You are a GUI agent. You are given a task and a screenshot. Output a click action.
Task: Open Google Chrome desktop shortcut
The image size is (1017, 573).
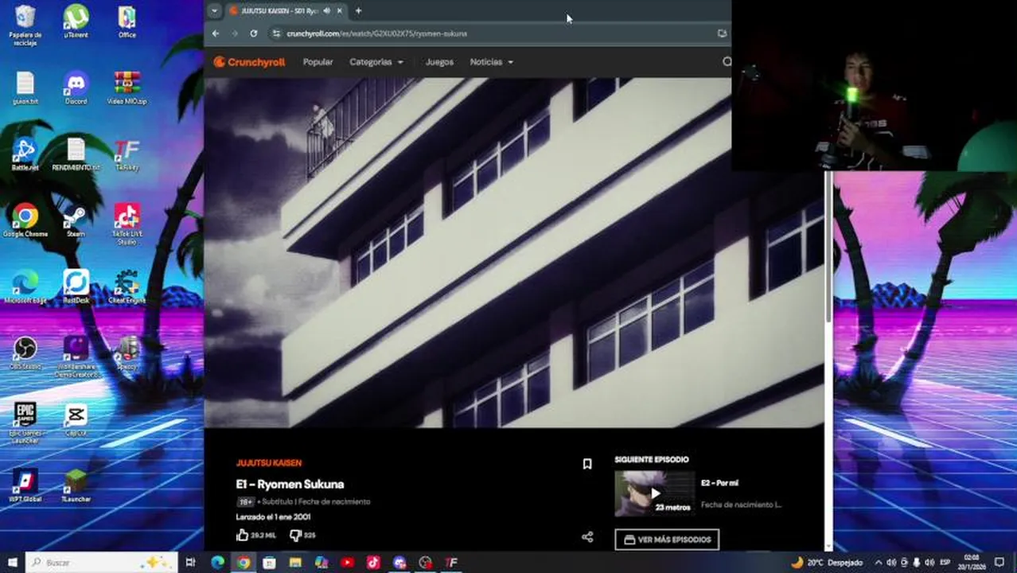pyautogui.click(x=25, y=220)
